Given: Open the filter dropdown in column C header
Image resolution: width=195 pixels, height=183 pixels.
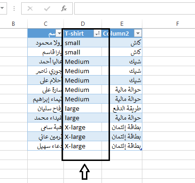Looking at the screenshot, I should click(x=59, y=33).
